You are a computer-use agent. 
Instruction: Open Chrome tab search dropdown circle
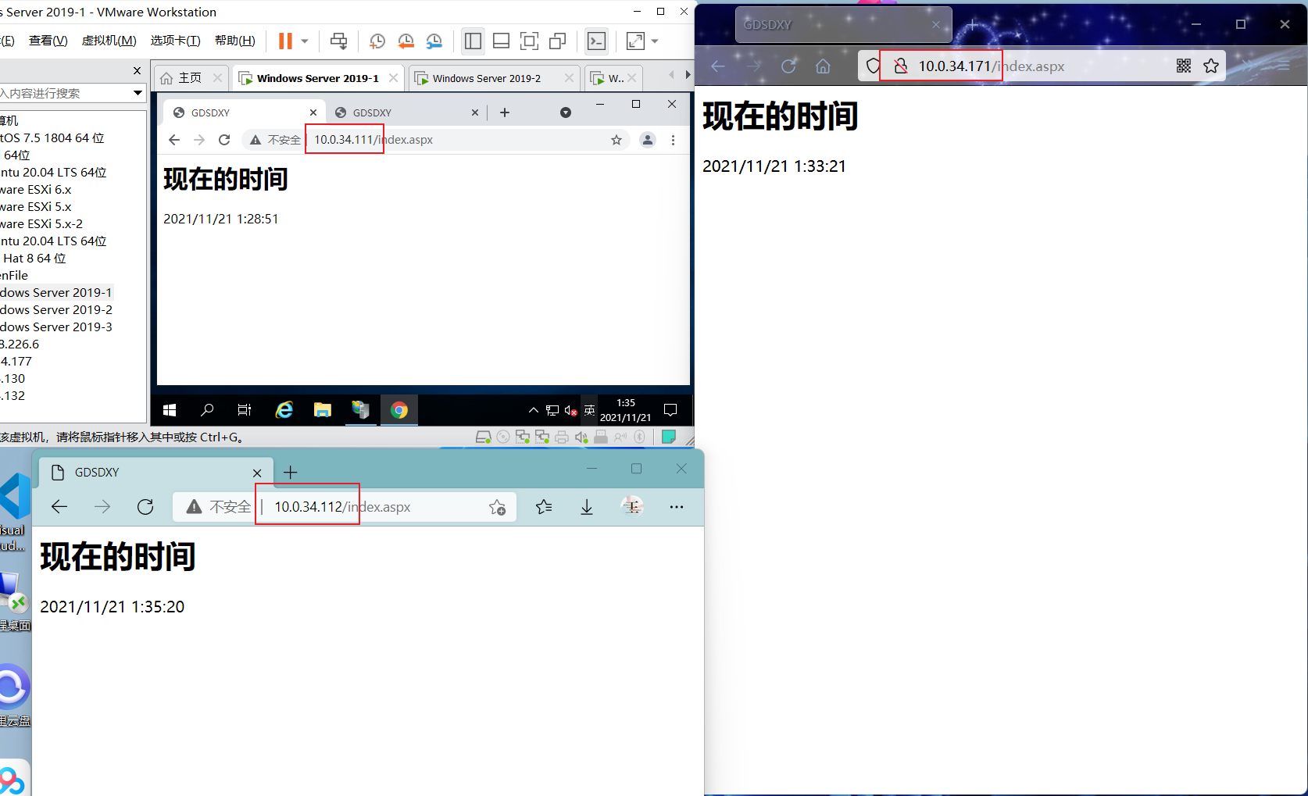[566, 112]
